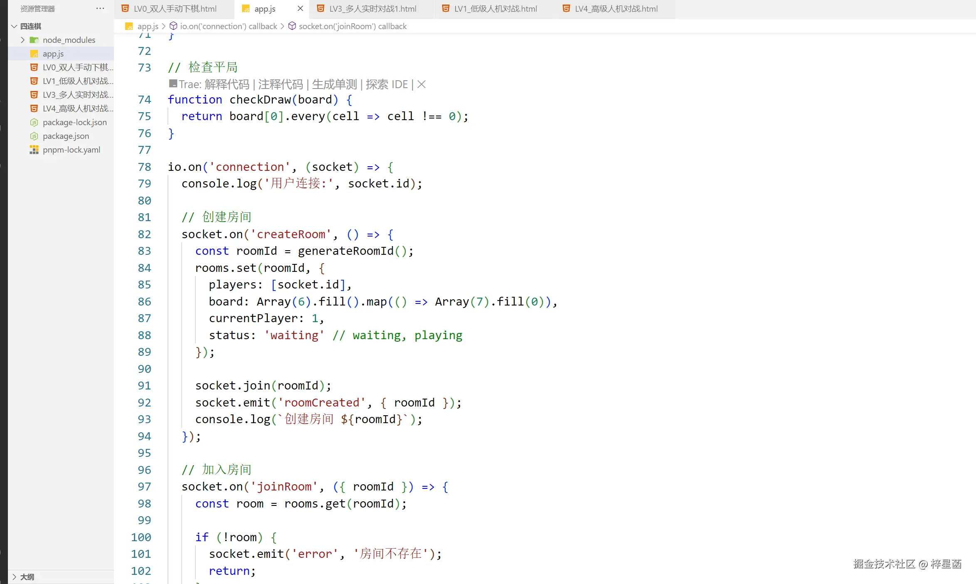Switch to LV1_低级人机对战.html tab
This screenshot has height=584, width=976.
coord(495,9)
